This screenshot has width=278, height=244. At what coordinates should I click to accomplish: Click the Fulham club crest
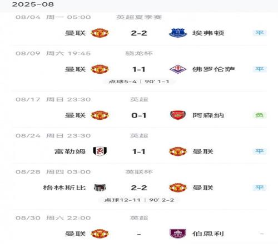pos(100,151)
